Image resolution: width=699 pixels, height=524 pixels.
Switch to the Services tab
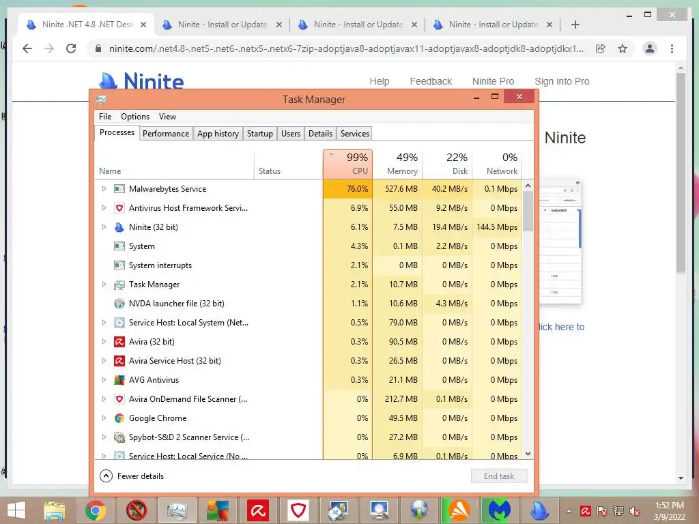[355, 134]
